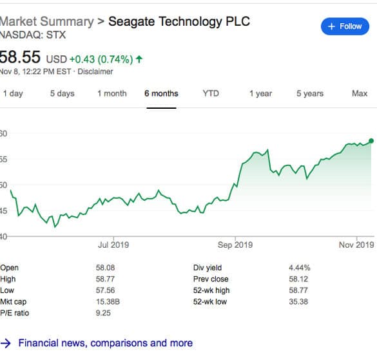The height and width of the screenshot is (354, 377).
Task: Click the mid-September price peak on chart
Action: point(267,150)
